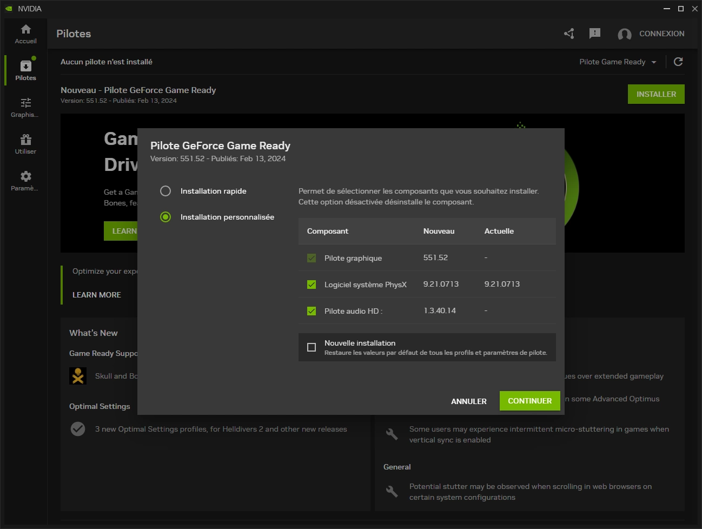This screenshot has width=702, height=529.
Task: Click the green LEARN banner button
Action: [121, 231]
